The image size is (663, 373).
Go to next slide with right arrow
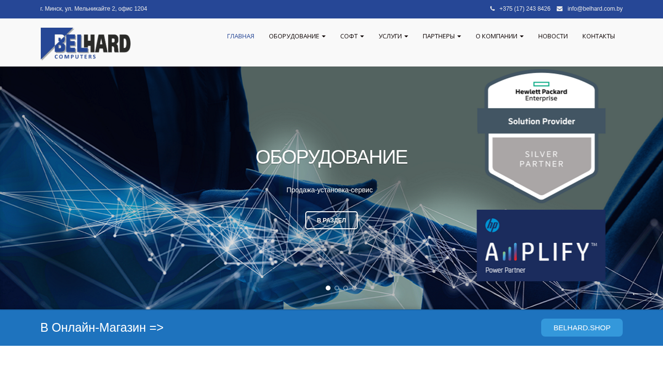[649, 294]
